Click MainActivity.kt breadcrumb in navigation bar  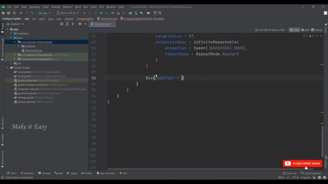click(107, 19)
